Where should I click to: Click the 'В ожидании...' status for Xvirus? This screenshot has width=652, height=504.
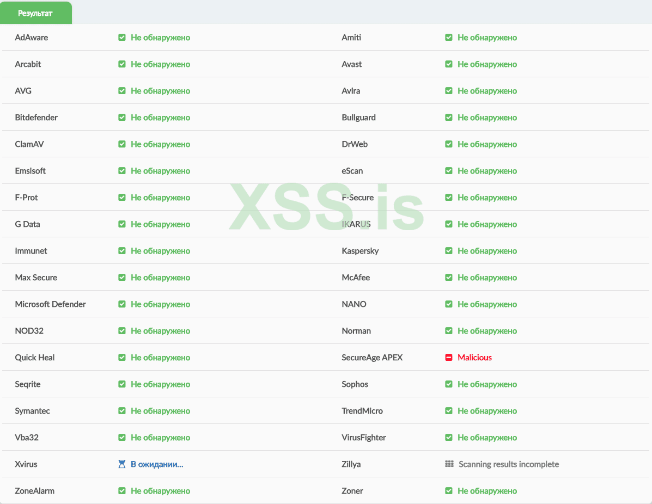157,464
